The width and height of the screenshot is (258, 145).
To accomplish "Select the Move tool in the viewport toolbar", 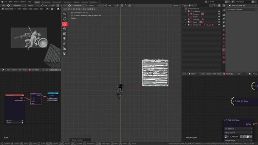I will click(x=64, y=24).
